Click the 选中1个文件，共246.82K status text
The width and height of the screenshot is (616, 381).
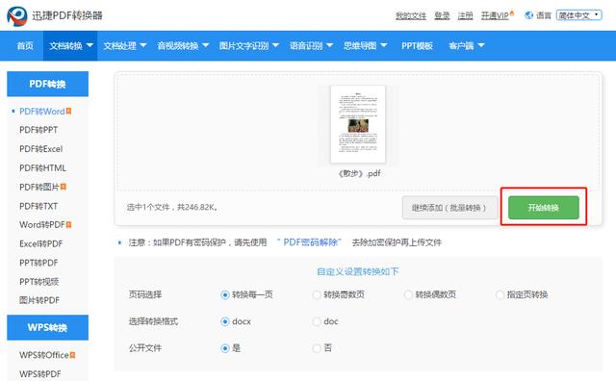pos(172,207)
